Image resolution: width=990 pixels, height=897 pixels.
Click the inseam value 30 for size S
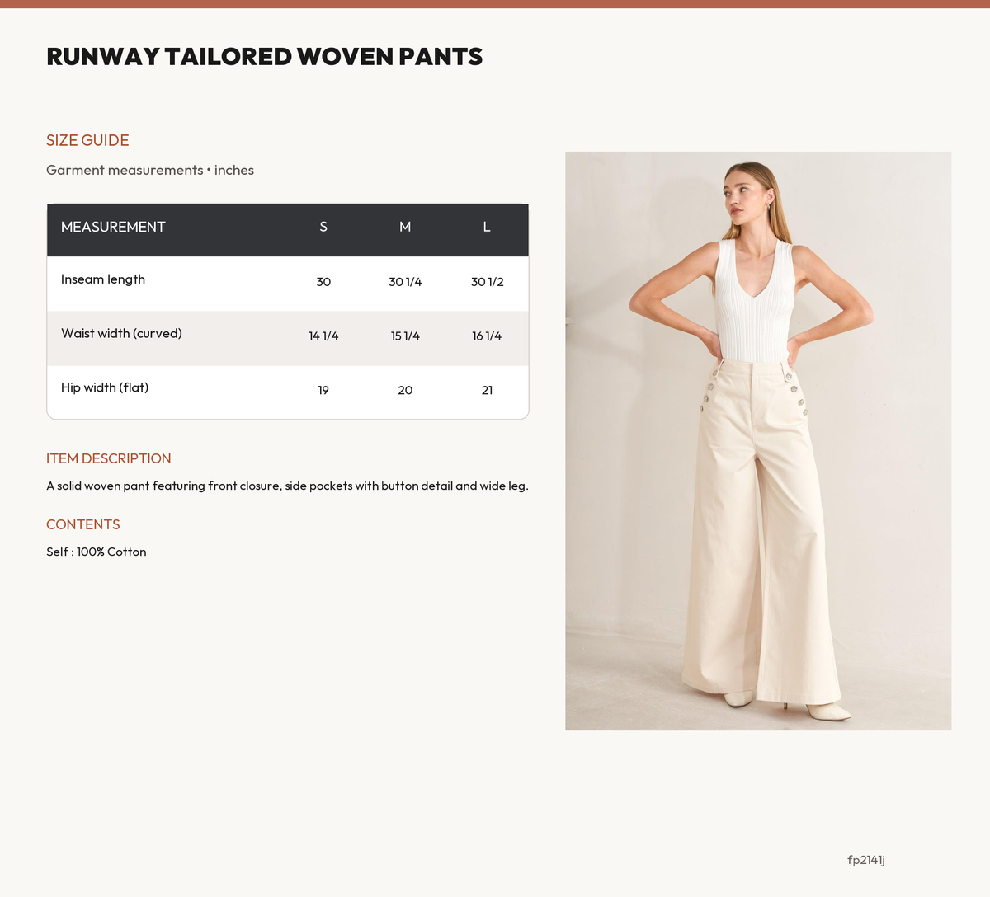[323, 282]
